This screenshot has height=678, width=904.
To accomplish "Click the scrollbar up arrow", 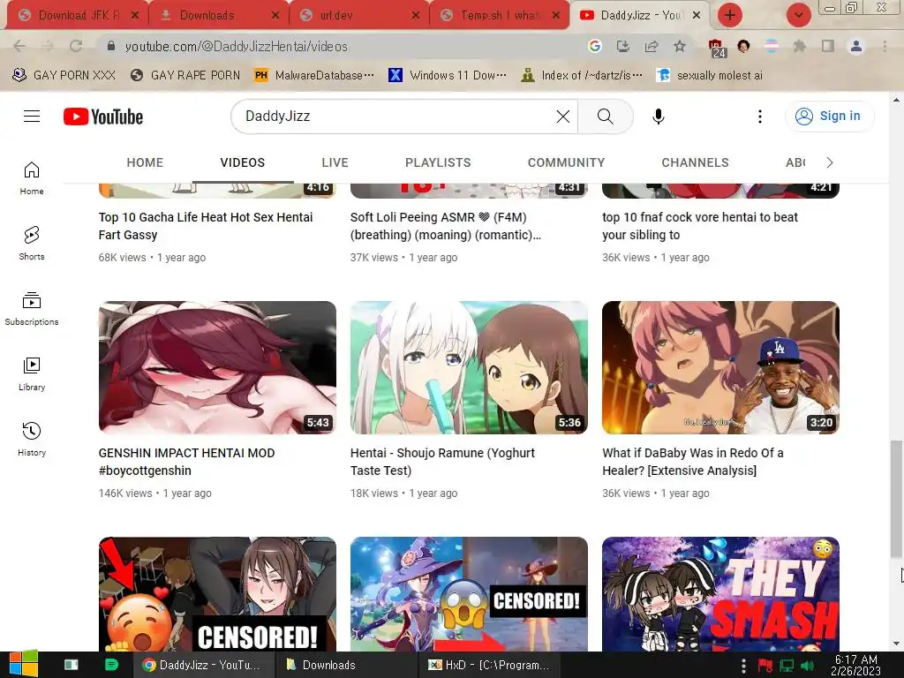I will point(896,101).
